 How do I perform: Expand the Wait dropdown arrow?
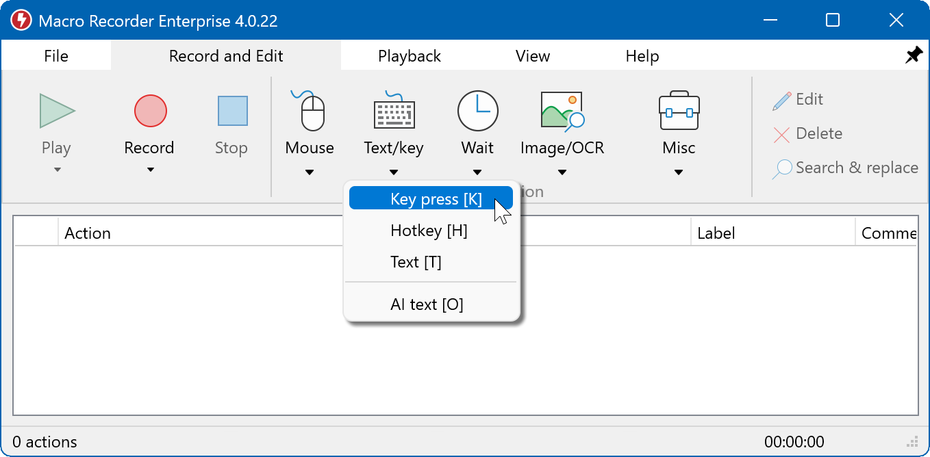point(477,172)
